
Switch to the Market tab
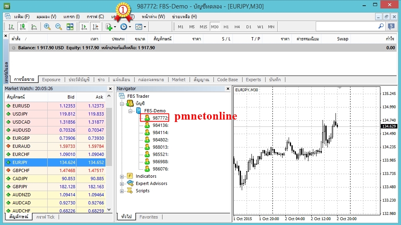click(x=179, y=80)
